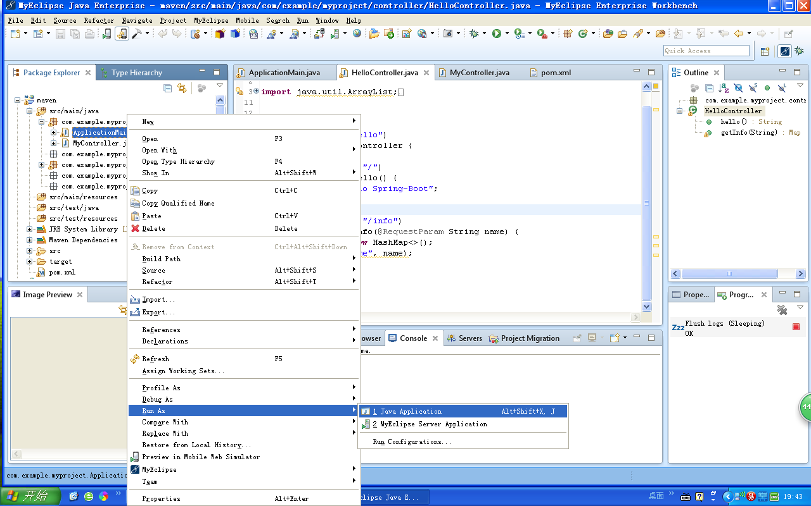Click the camera capture icon in toolbar
Screen dimensions: 811x506
pyautogui.click(x=447, y=34)
